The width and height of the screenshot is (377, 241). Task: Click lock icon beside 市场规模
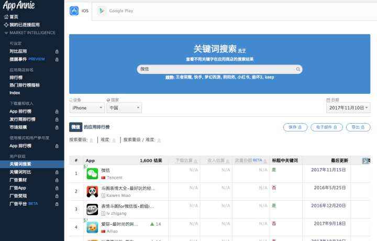tap(57, 127)
